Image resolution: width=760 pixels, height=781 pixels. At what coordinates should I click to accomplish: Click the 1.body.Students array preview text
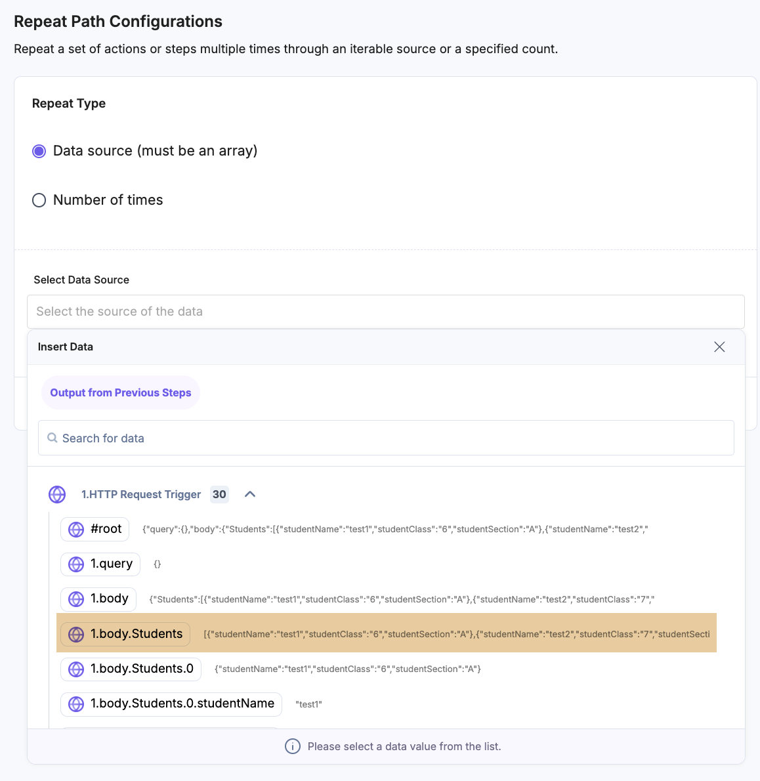(x=457, y=634)
